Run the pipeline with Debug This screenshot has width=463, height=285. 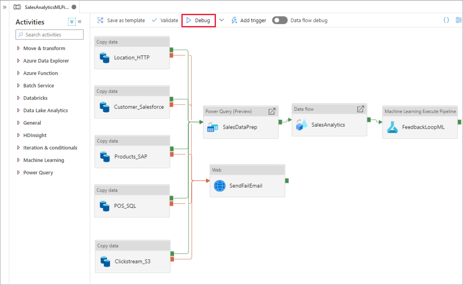(198, 20)
